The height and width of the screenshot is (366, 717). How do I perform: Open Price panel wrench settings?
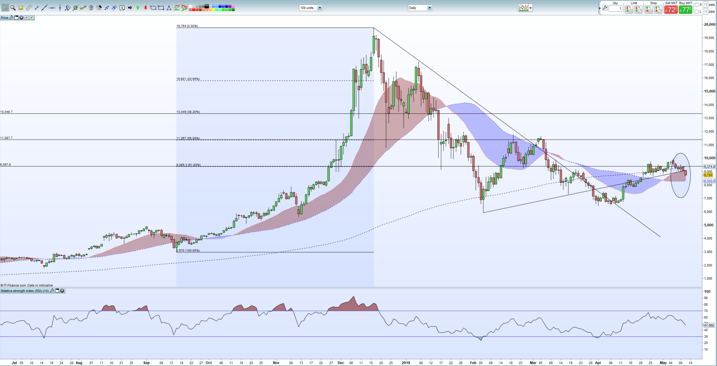pos(11,18)
